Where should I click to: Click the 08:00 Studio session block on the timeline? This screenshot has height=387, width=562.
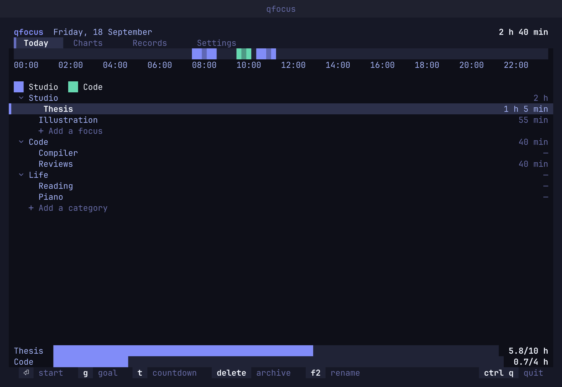(204, 54)
